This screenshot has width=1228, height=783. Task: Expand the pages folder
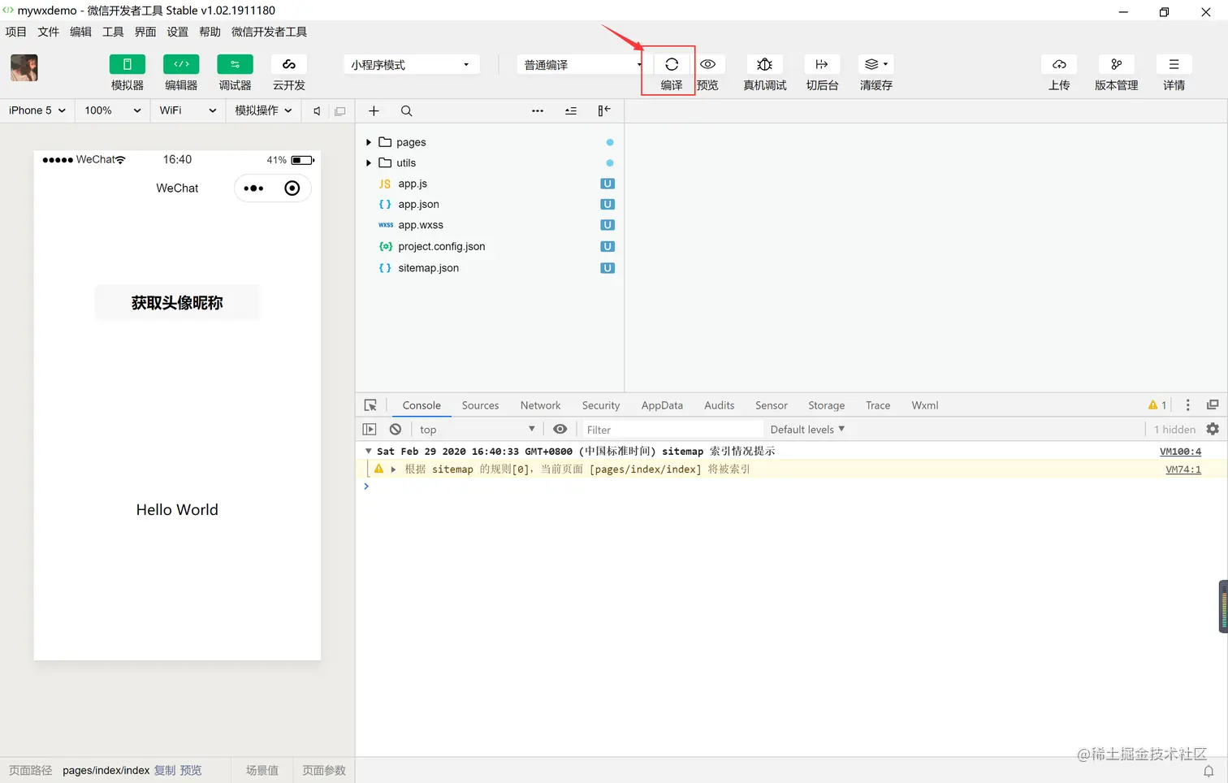pos(369,142)
